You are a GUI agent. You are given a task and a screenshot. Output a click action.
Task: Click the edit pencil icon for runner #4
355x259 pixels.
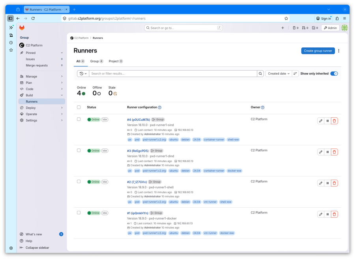(x=321, y=121)
